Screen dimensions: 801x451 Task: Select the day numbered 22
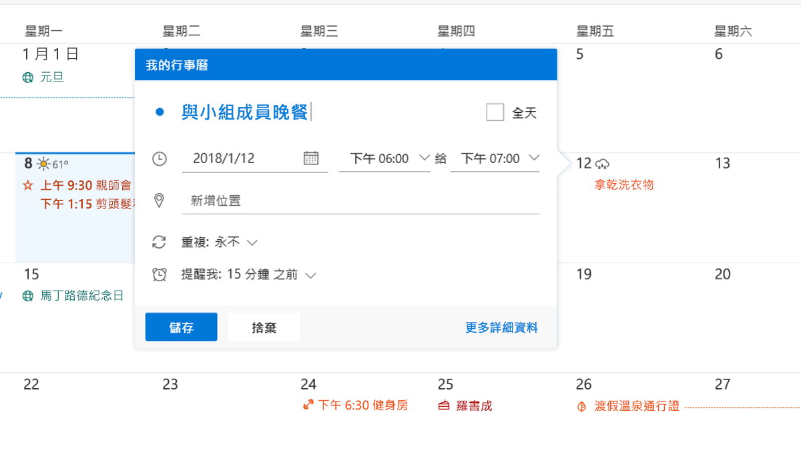click(x=31, y=385)
